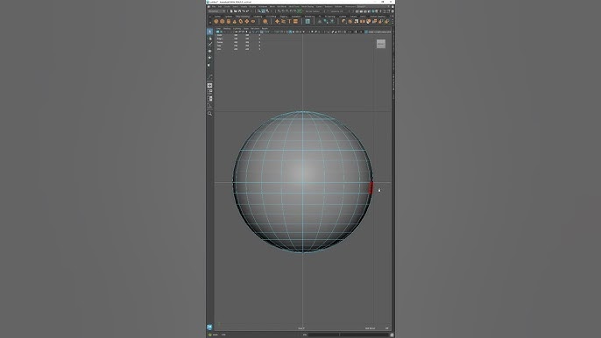Toggle Select by hierarchy mode
Viewport: 601px width, 338px height.
258,11
